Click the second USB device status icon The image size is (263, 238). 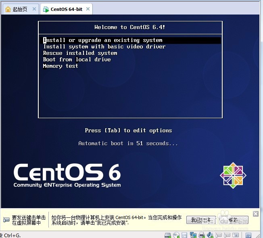coord(227,235)
